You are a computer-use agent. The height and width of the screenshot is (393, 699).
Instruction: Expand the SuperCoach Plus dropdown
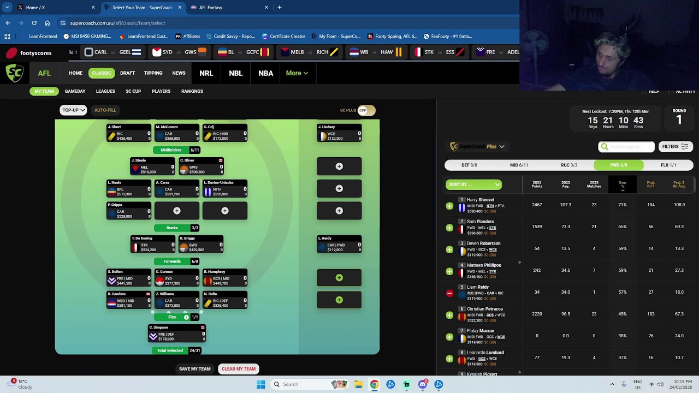[x=502, y=146]
